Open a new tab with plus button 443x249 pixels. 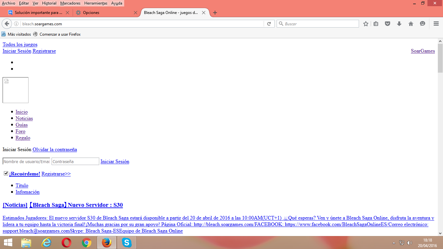point(215,13)
